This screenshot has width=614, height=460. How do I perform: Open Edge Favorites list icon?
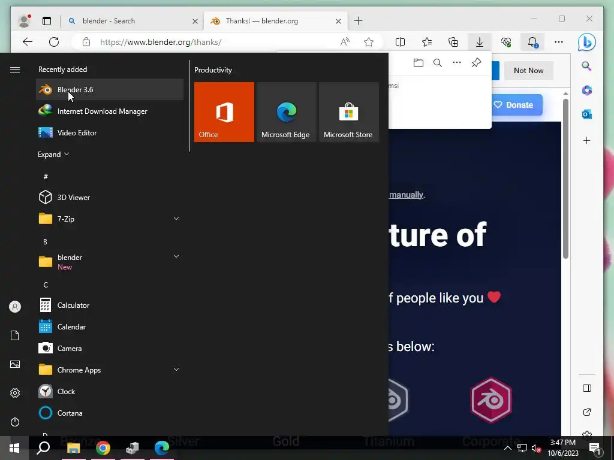[427, 42]
